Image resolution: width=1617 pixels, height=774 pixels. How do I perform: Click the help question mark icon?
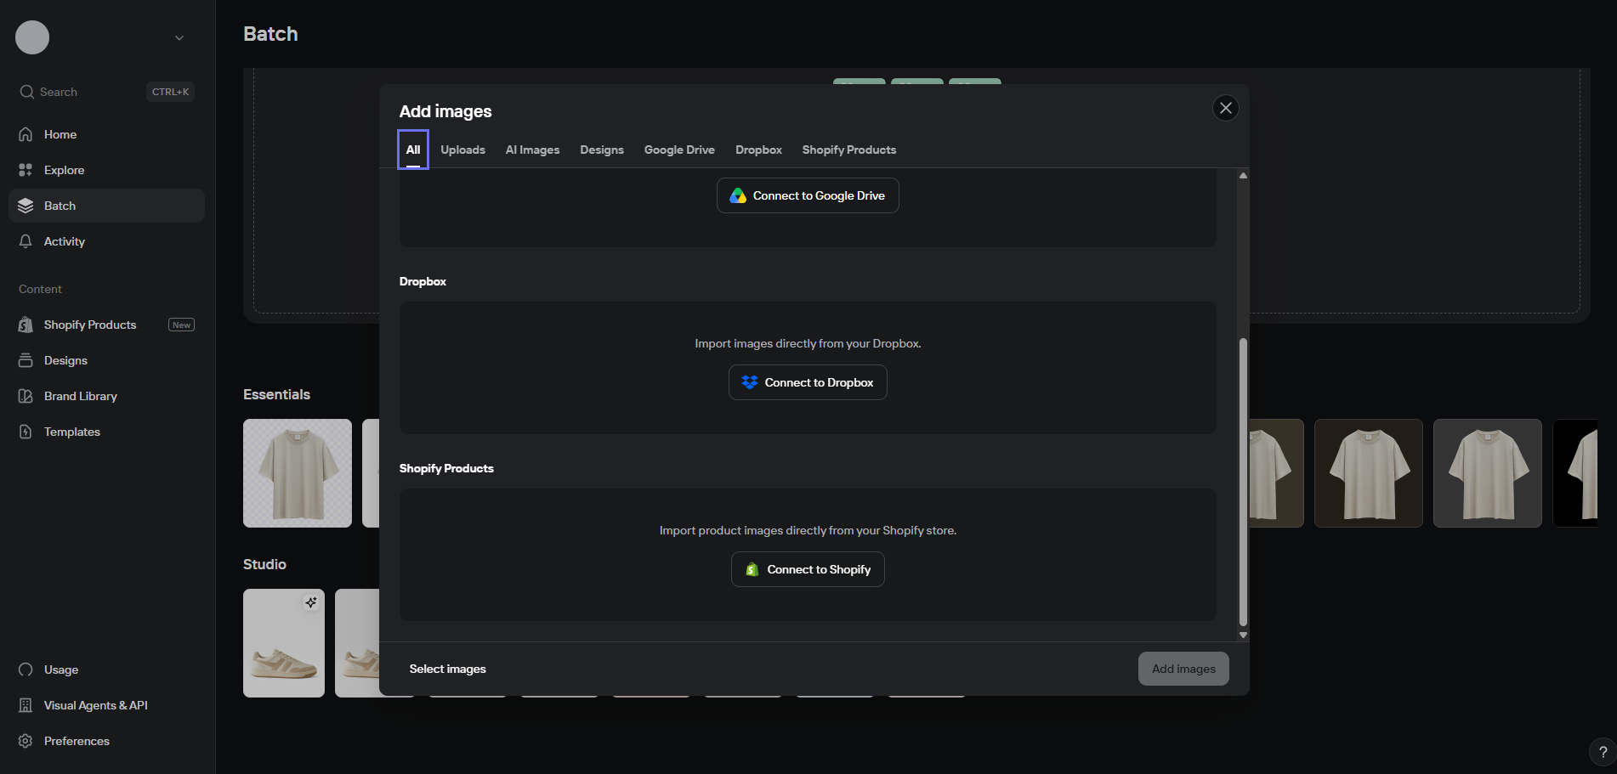pos(1603,752)
